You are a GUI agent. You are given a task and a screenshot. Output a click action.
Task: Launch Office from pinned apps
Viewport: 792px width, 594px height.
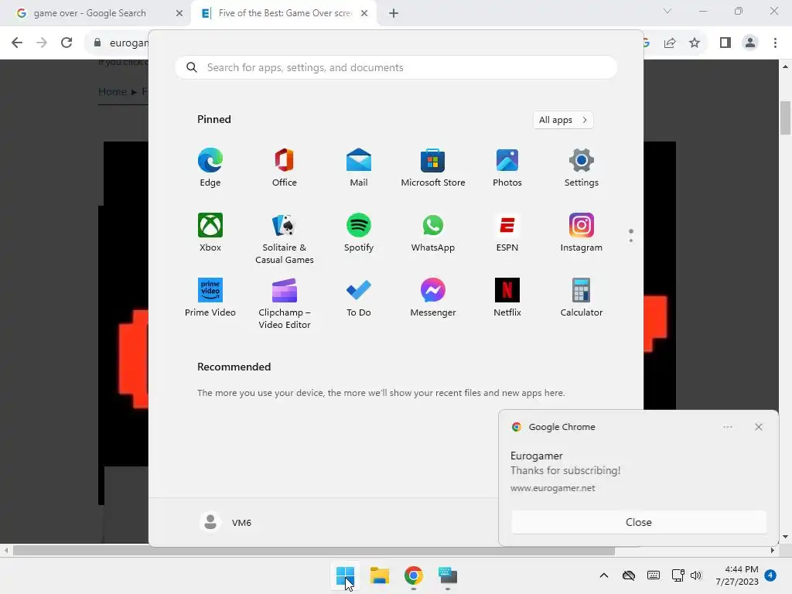[x=285, y=168]
